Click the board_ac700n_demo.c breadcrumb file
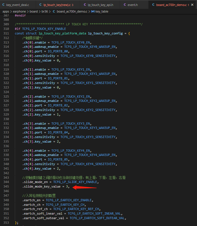The width and height of the screenshot is (197, 226). click(x=72, y=12)
